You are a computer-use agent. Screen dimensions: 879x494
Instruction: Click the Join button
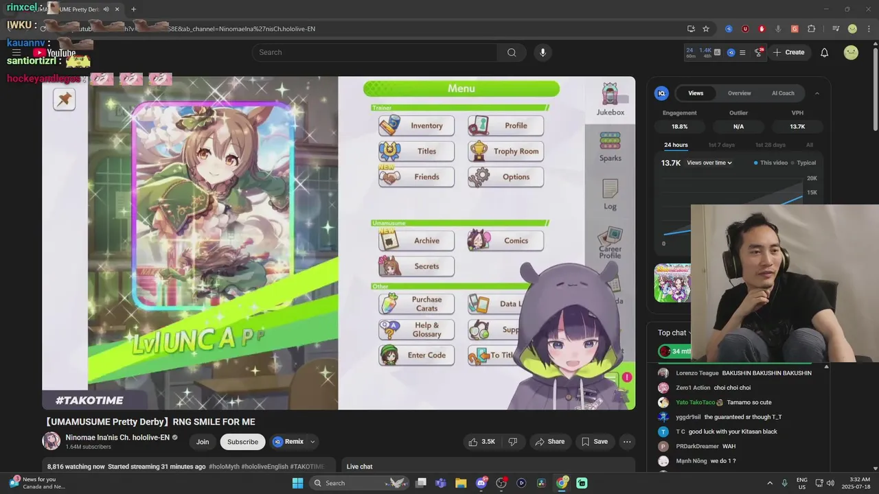pos(203,442)
